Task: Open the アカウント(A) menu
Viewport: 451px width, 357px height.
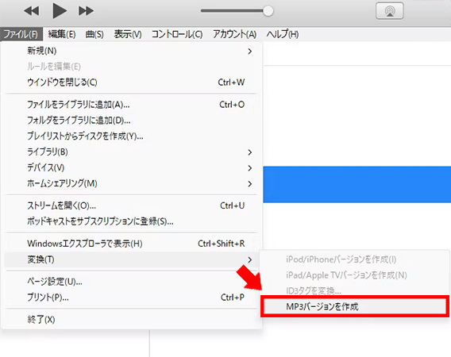Action: click(x=234, y=34)
